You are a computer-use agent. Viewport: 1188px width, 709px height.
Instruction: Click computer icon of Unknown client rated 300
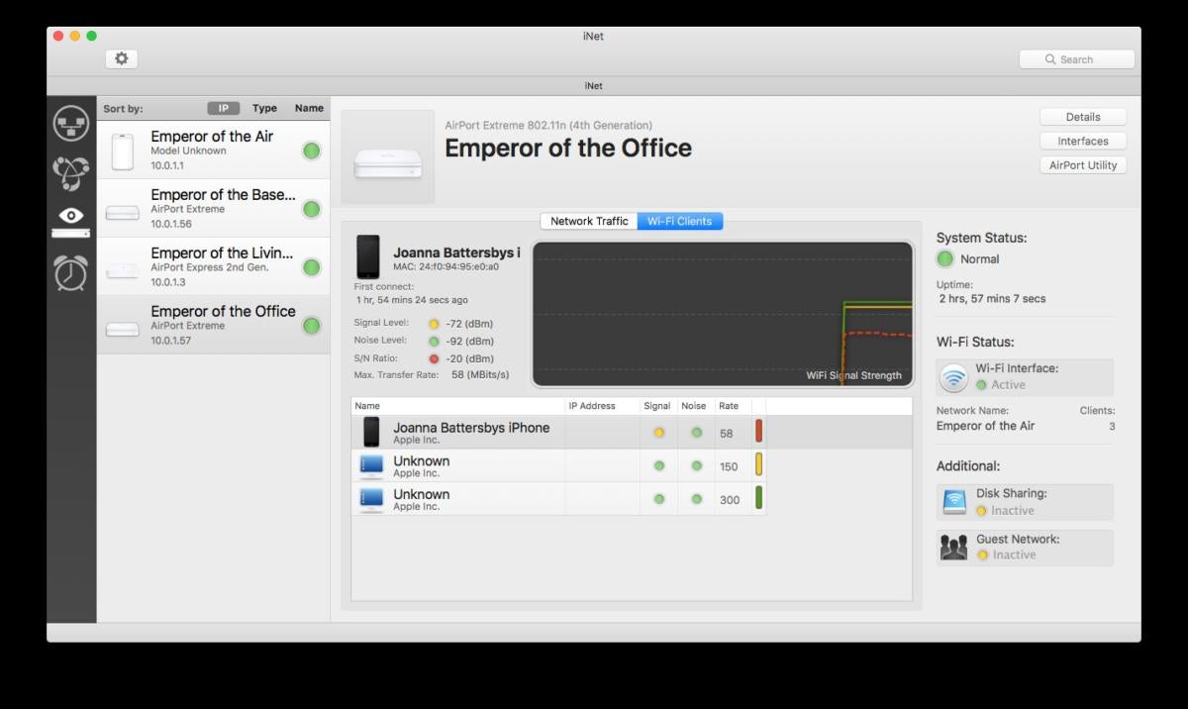coord(371,499)
